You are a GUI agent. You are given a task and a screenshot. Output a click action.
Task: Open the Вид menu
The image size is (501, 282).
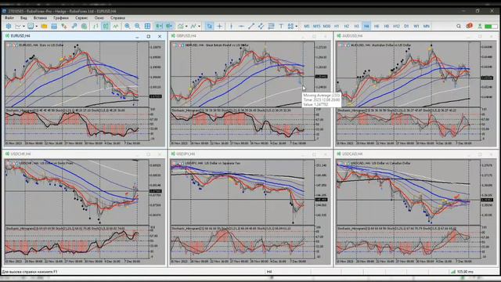[23, 18]
